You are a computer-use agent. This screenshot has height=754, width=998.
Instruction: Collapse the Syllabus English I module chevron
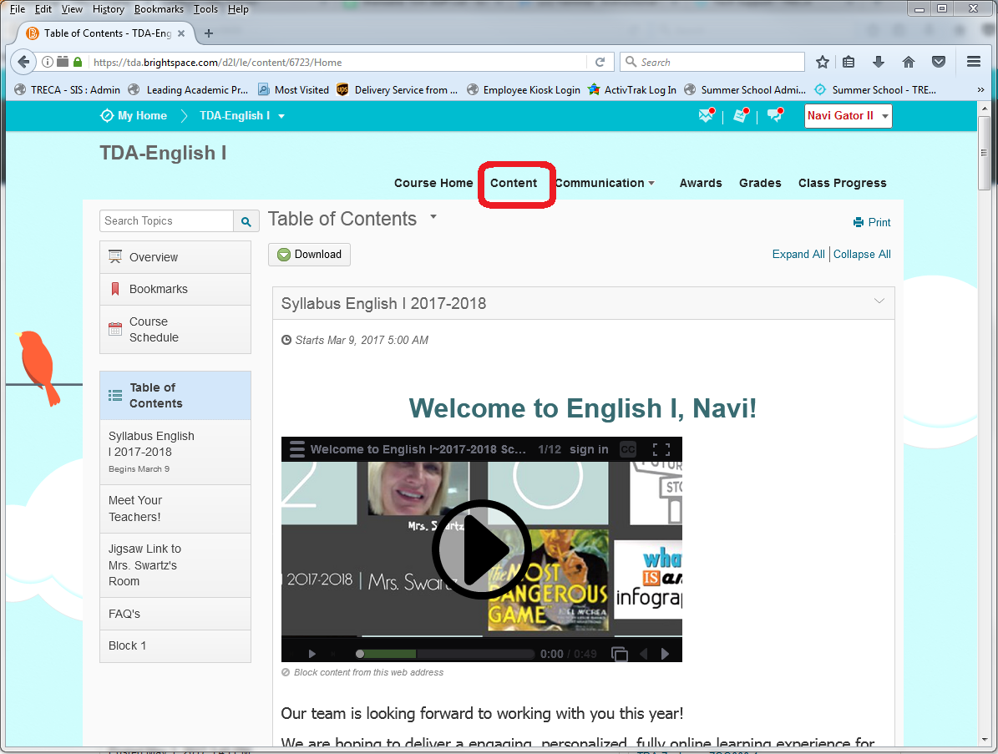879,301
